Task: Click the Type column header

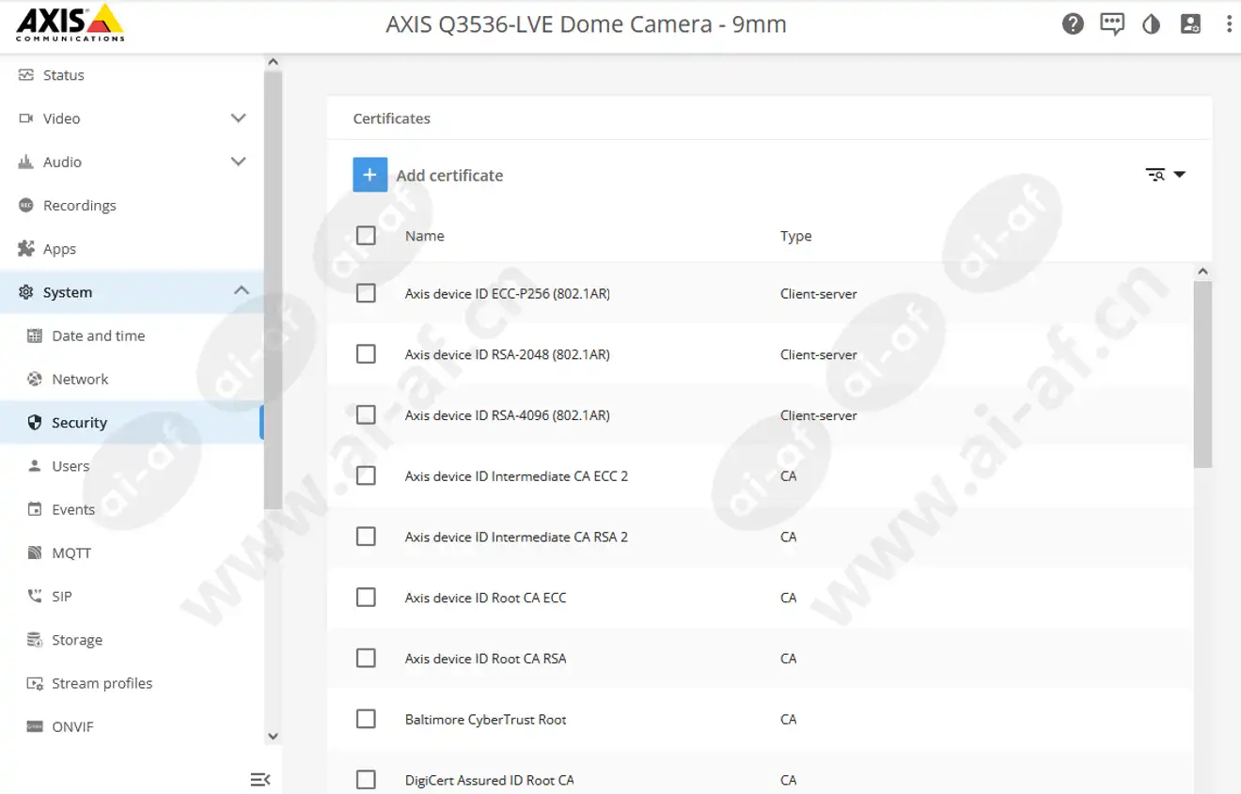Action: (x=796, y=236)
